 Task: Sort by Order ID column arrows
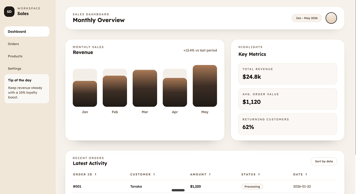point(96,174)
